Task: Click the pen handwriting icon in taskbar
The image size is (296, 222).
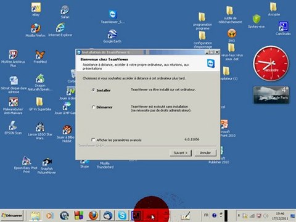Action: (186, 216)
